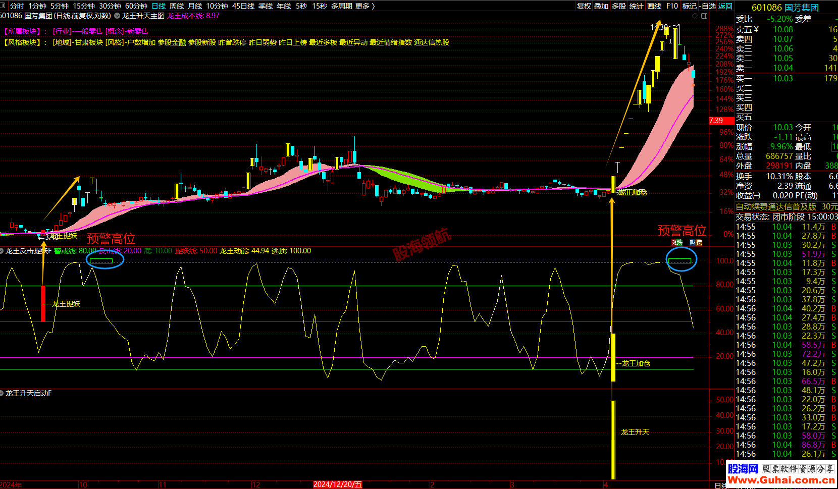Click the 委比 -5.20% value
Viewport: 838px width, 489px height.
click(780, 19)
